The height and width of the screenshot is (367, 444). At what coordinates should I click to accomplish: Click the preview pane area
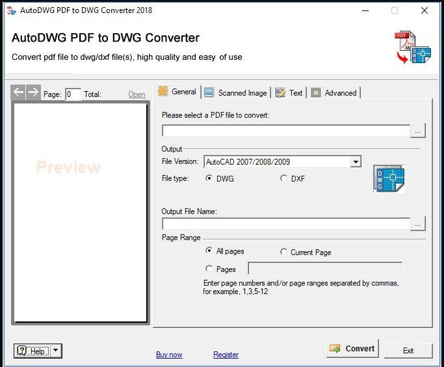point(81,213)
